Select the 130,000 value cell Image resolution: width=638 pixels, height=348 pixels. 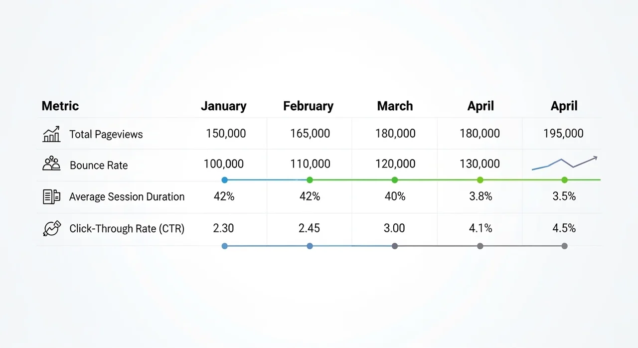coord(479,164)
